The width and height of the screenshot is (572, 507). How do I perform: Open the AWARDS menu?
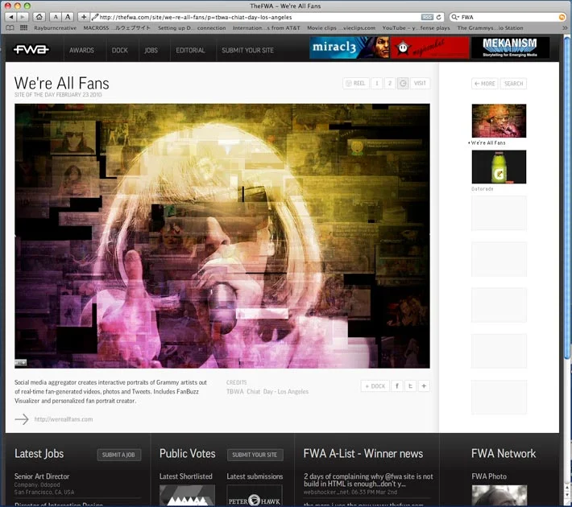[81, 51]
